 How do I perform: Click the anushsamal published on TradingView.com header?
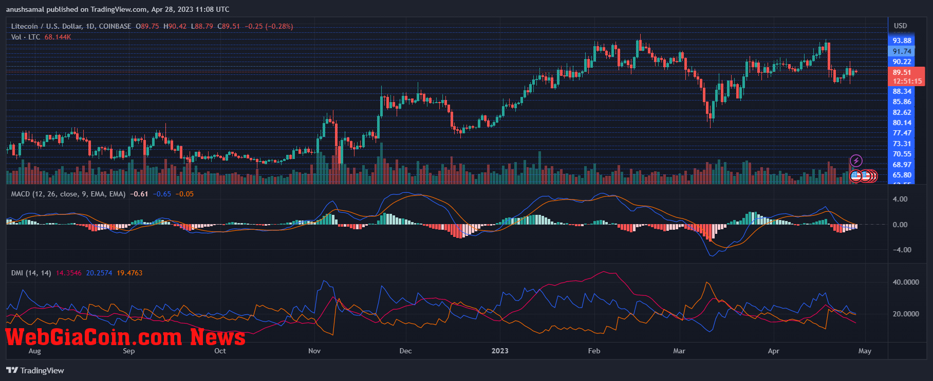coord(118,9)
